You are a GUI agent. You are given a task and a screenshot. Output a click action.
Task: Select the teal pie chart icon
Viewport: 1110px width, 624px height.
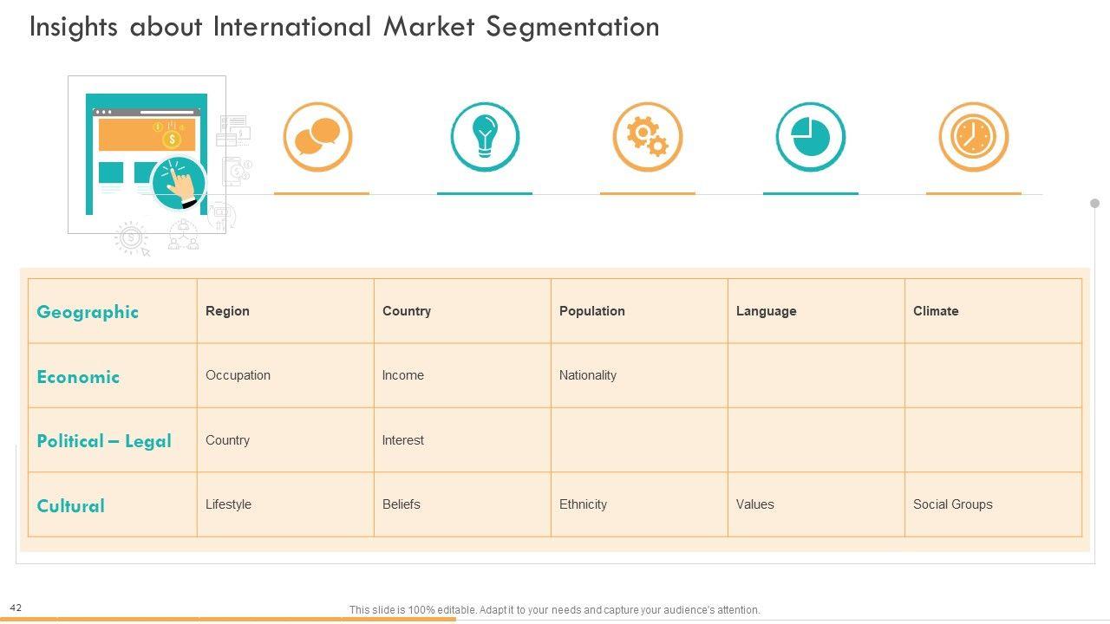811,137
